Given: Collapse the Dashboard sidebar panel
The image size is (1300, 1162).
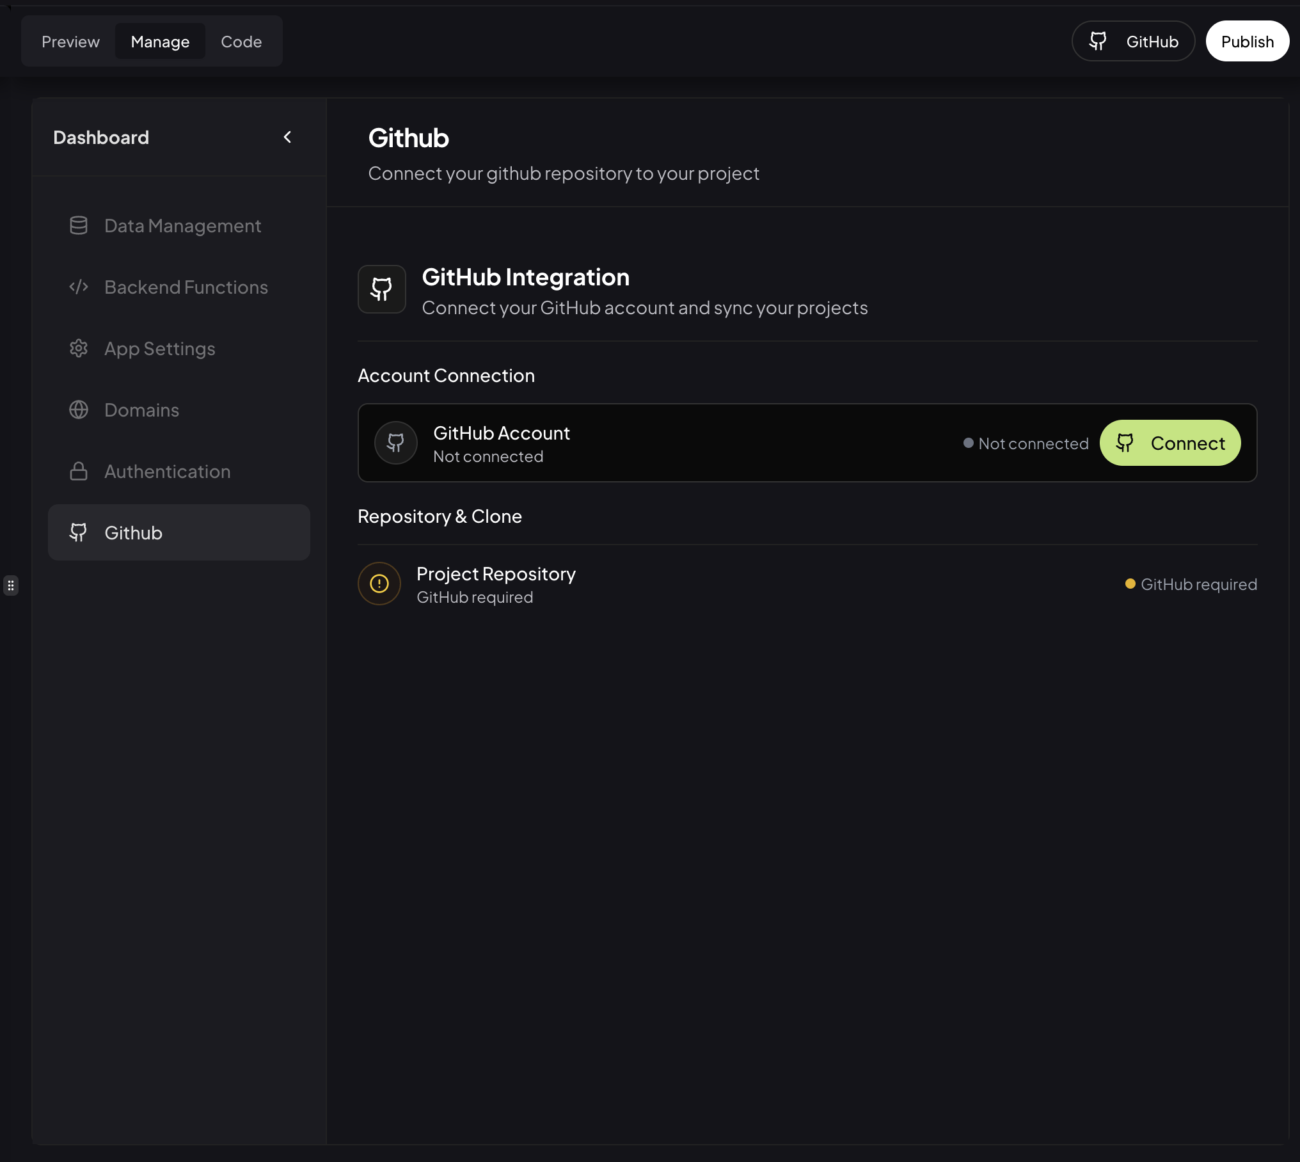Looking at the screenshot, I should (x=287, y=137).
